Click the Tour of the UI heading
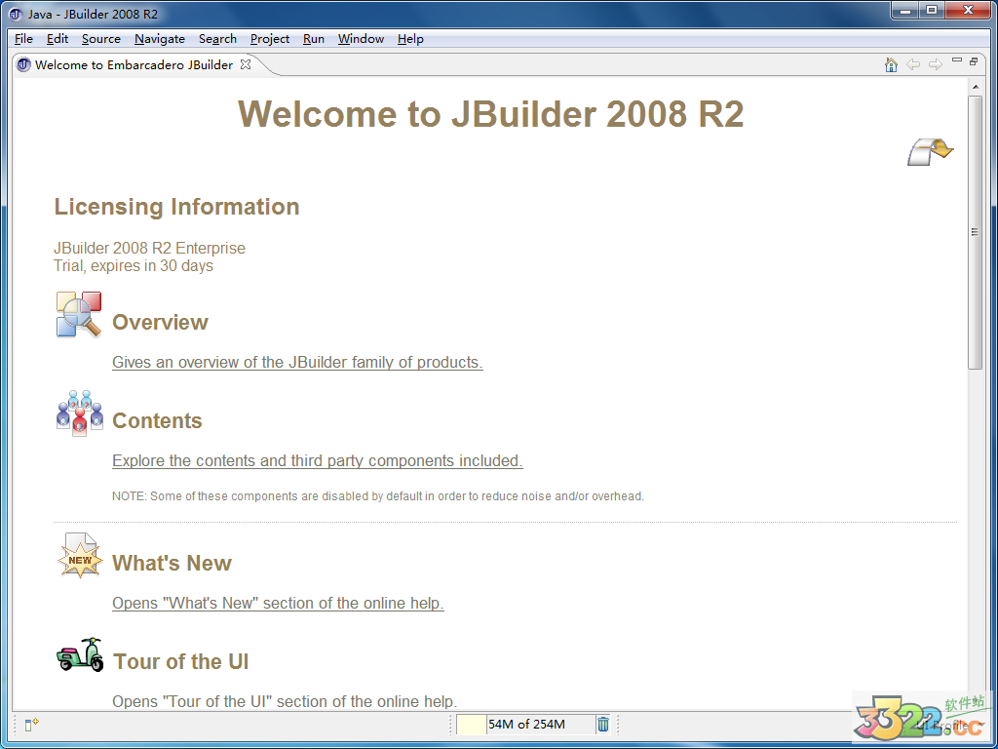Image resolution: width=998 pixels, height=749 pixels. pos(180,662)
